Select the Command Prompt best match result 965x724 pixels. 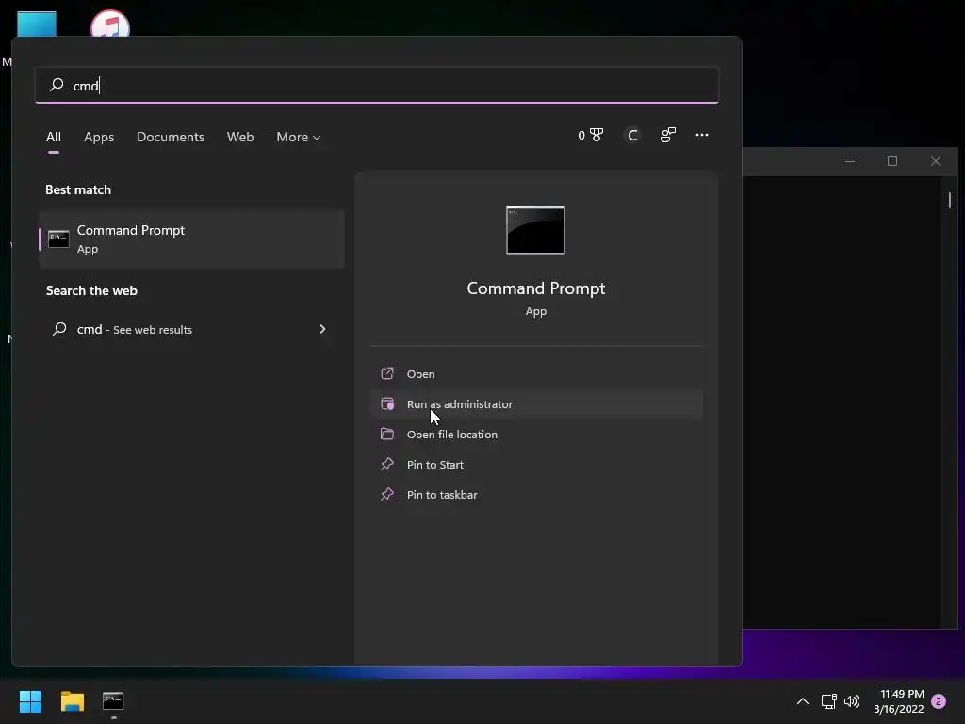191,239
